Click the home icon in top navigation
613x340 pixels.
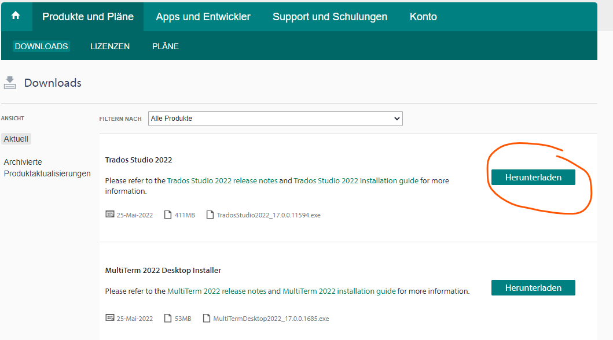(16, 16)
